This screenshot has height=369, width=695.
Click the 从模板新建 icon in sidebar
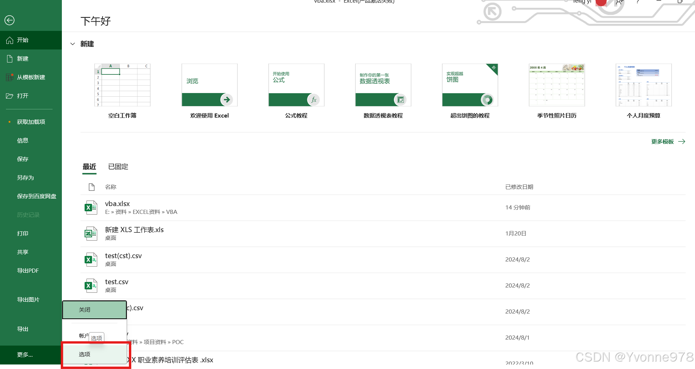[10, 77]
